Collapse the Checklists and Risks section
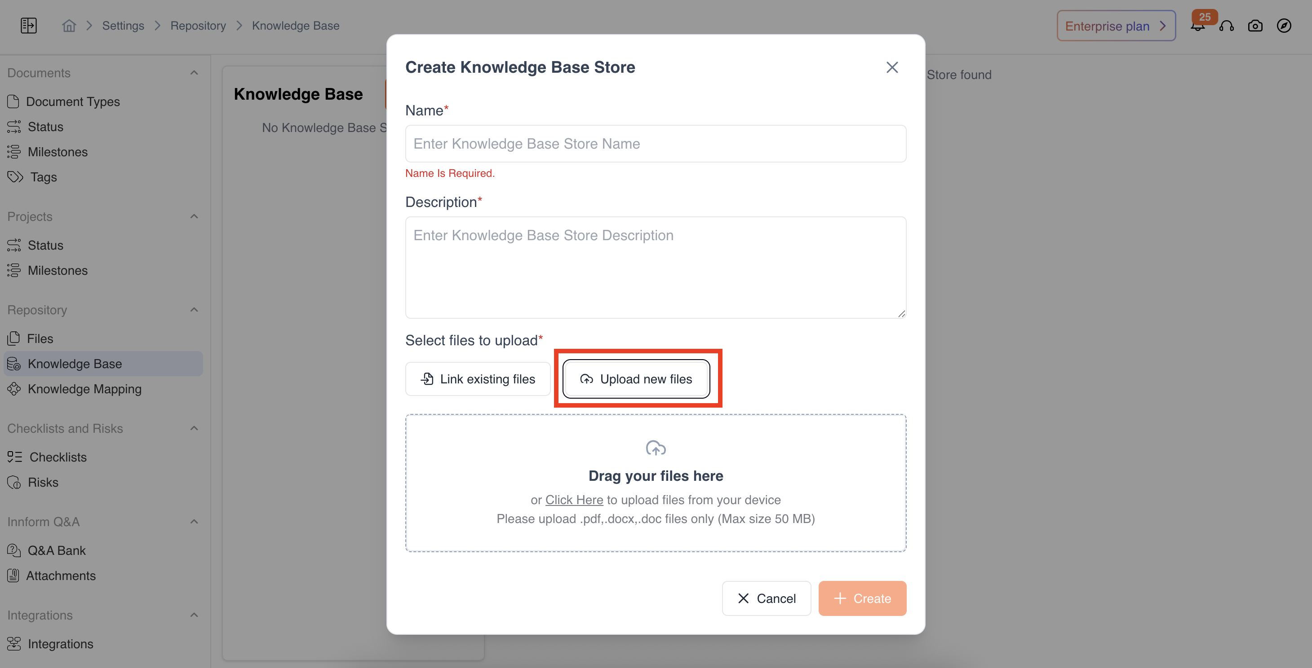 pyautogui.click(x=194, y=428)
